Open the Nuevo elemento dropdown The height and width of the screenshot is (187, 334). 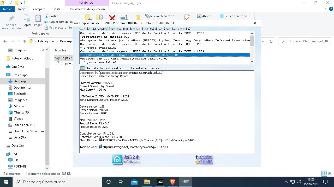[x=160, y=16]
